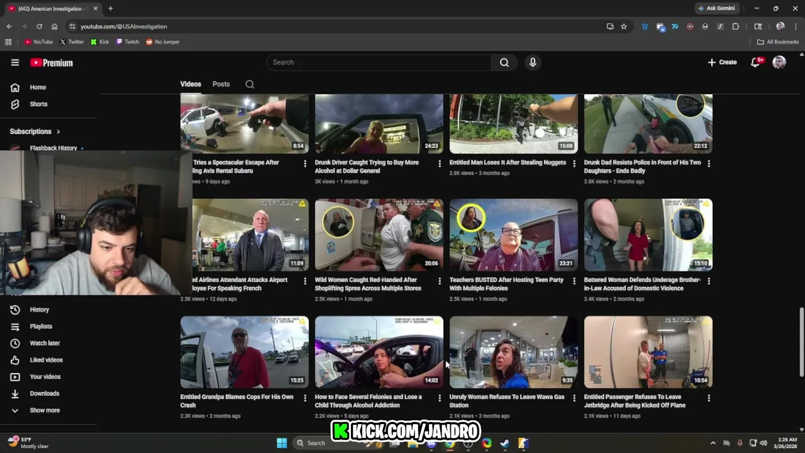The width and height of the screenshot is (805, 453).
Task: Open All Bookmarks folder
Action: tap(778, 42)
